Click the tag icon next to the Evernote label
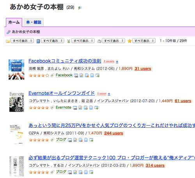 [52, 108]
